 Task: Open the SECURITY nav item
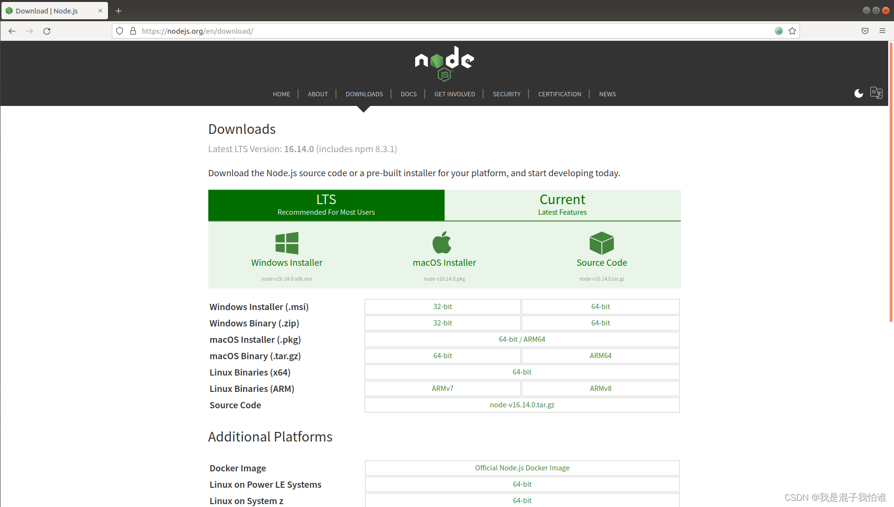(507, 94)
